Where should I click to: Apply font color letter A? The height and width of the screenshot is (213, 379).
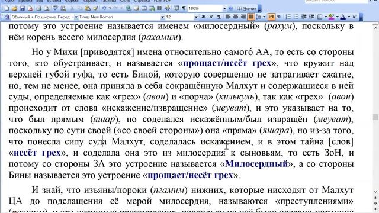pyautogui.click(x=343, y=17)
